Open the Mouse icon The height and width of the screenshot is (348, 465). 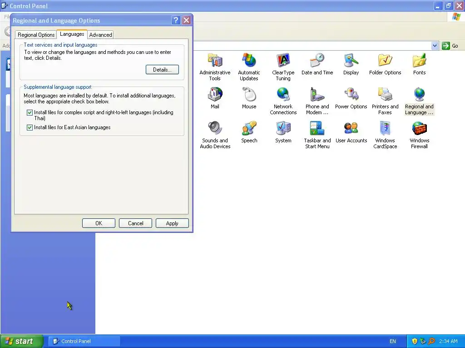[249, 98]
